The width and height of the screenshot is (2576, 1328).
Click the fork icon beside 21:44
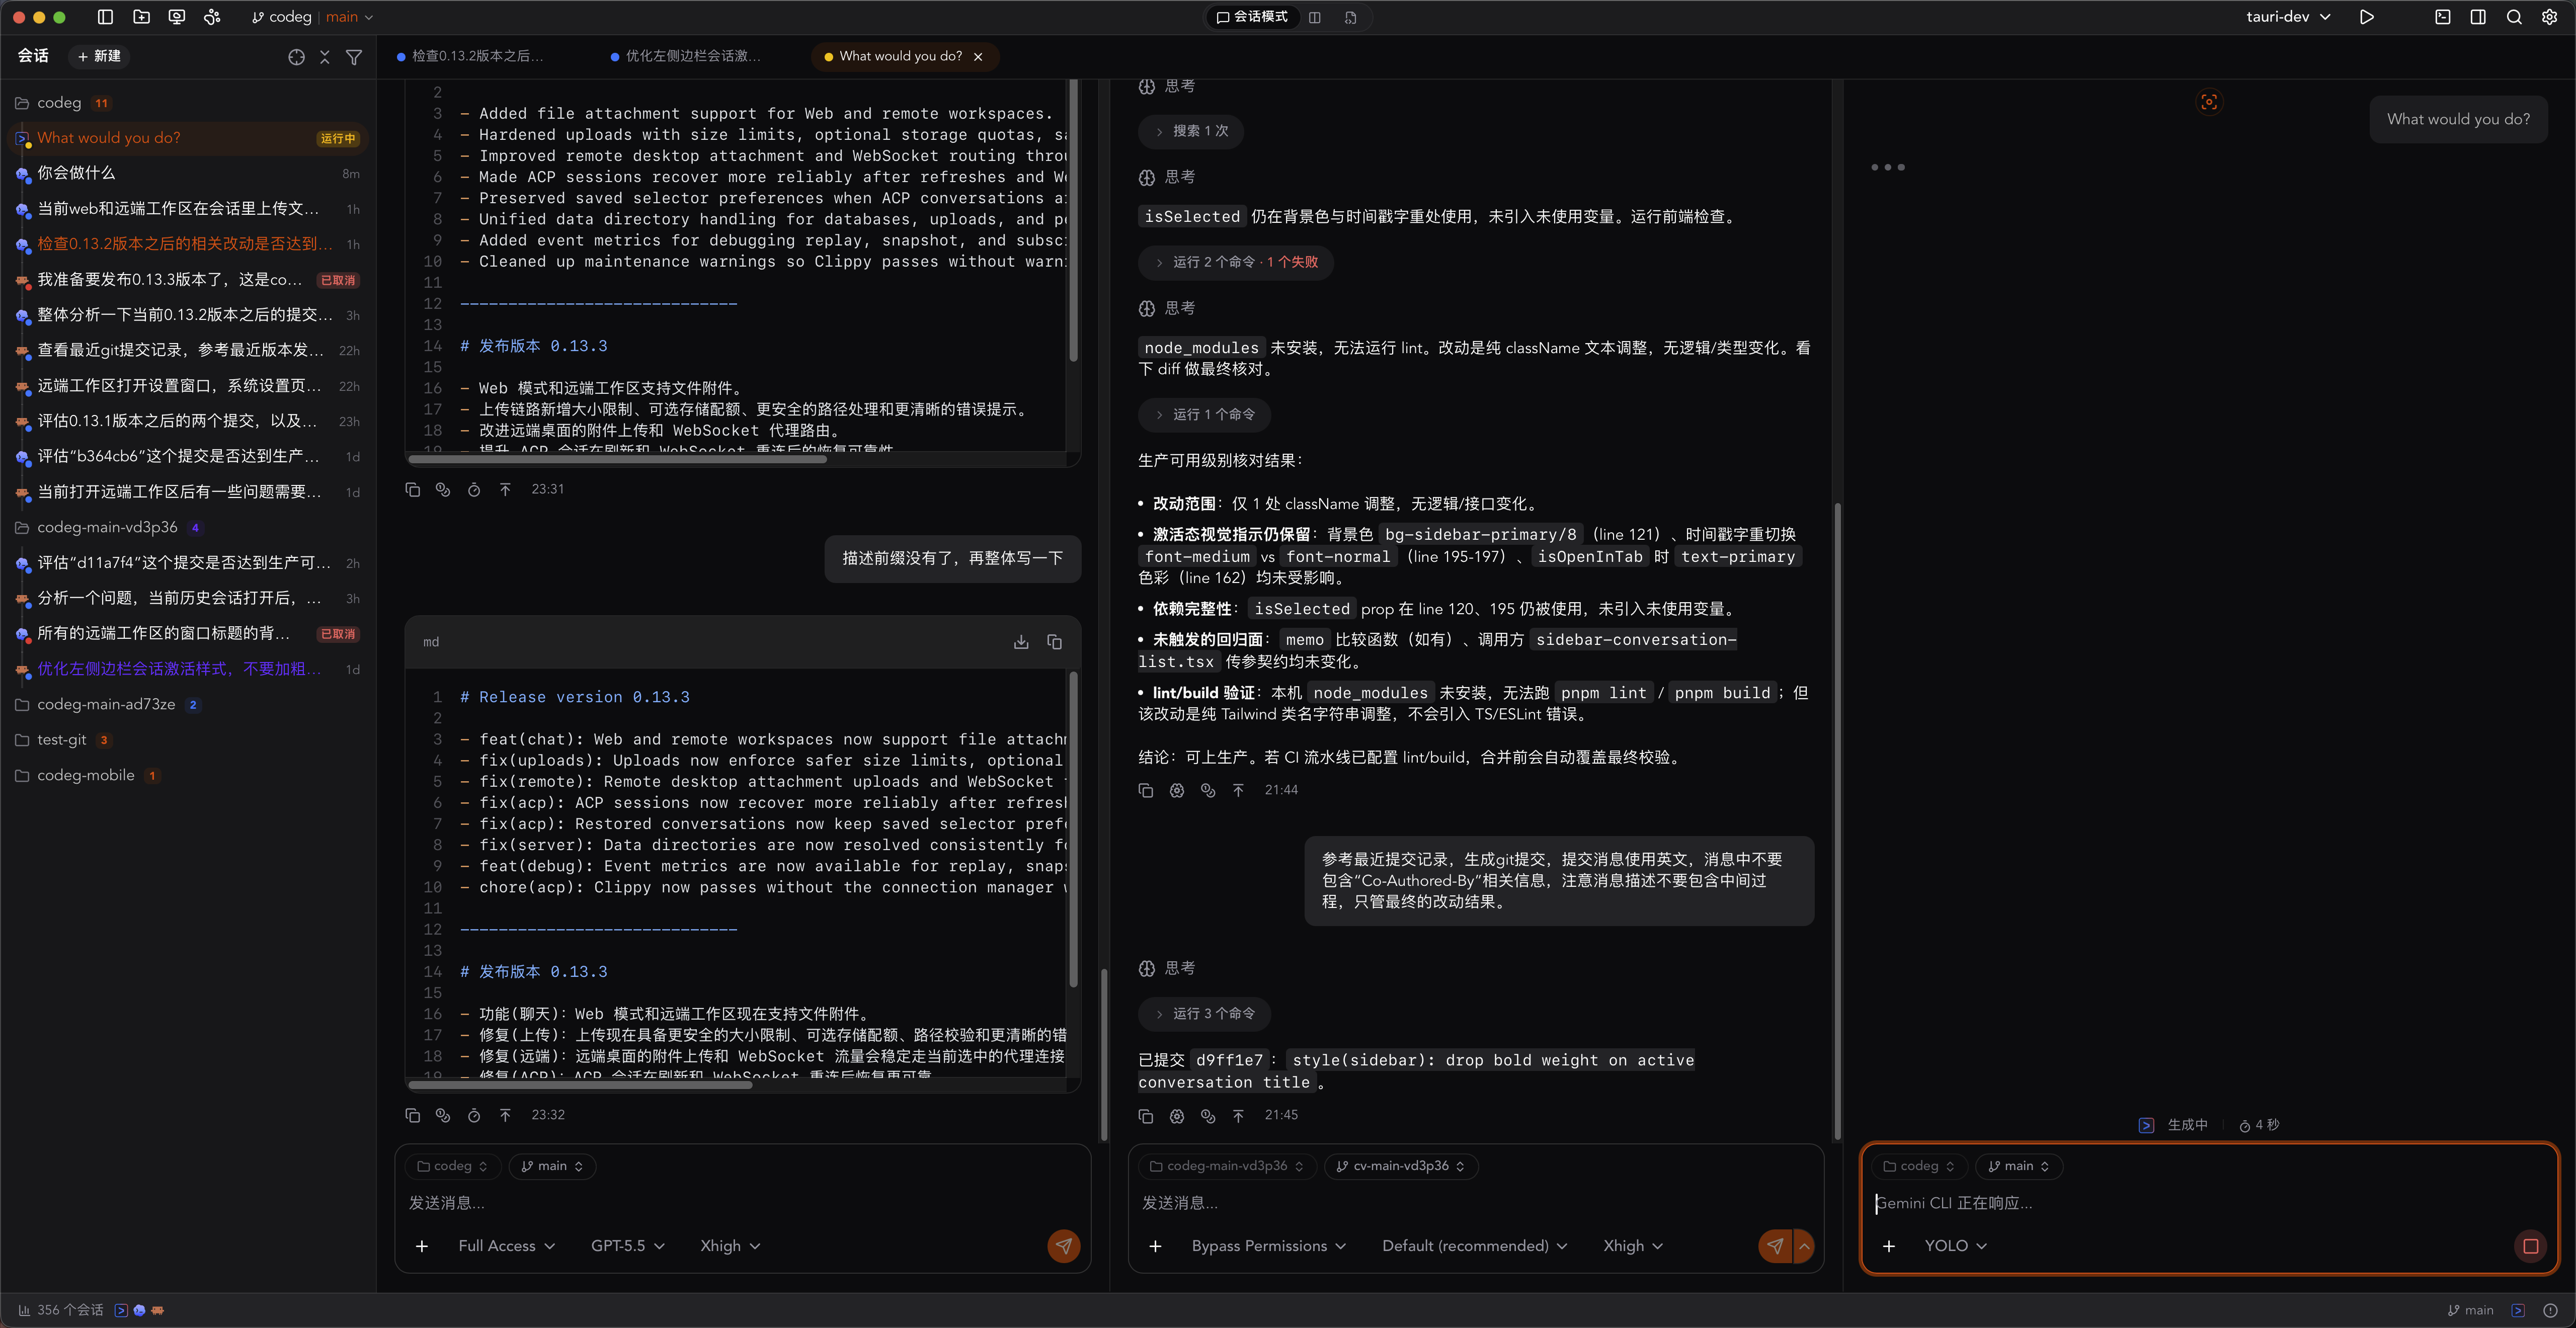click(x=1208, y=790)
